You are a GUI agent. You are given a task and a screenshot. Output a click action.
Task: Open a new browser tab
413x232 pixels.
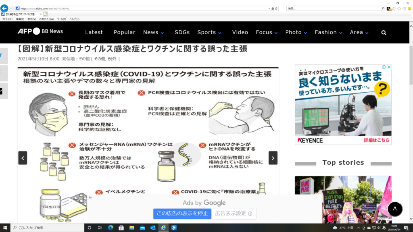pos(45,14)
